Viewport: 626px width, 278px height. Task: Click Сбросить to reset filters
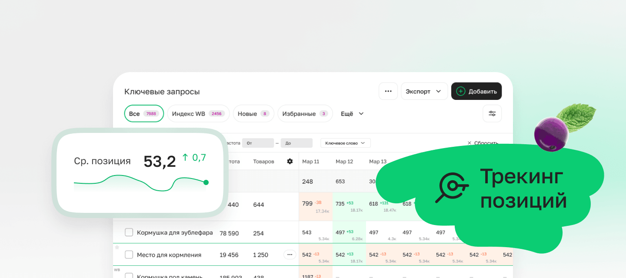(483, 143)
